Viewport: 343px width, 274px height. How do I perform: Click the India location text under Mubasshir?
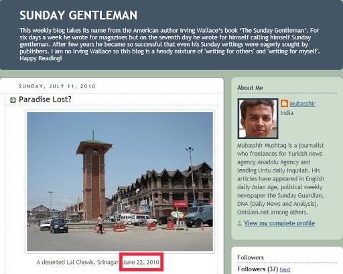287,113
